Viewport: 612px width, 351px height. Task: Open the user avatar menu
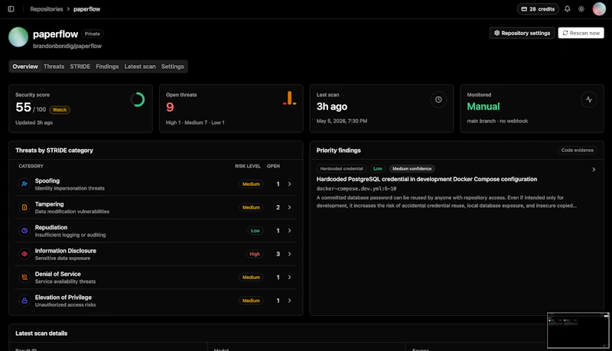tap(599, 9)
